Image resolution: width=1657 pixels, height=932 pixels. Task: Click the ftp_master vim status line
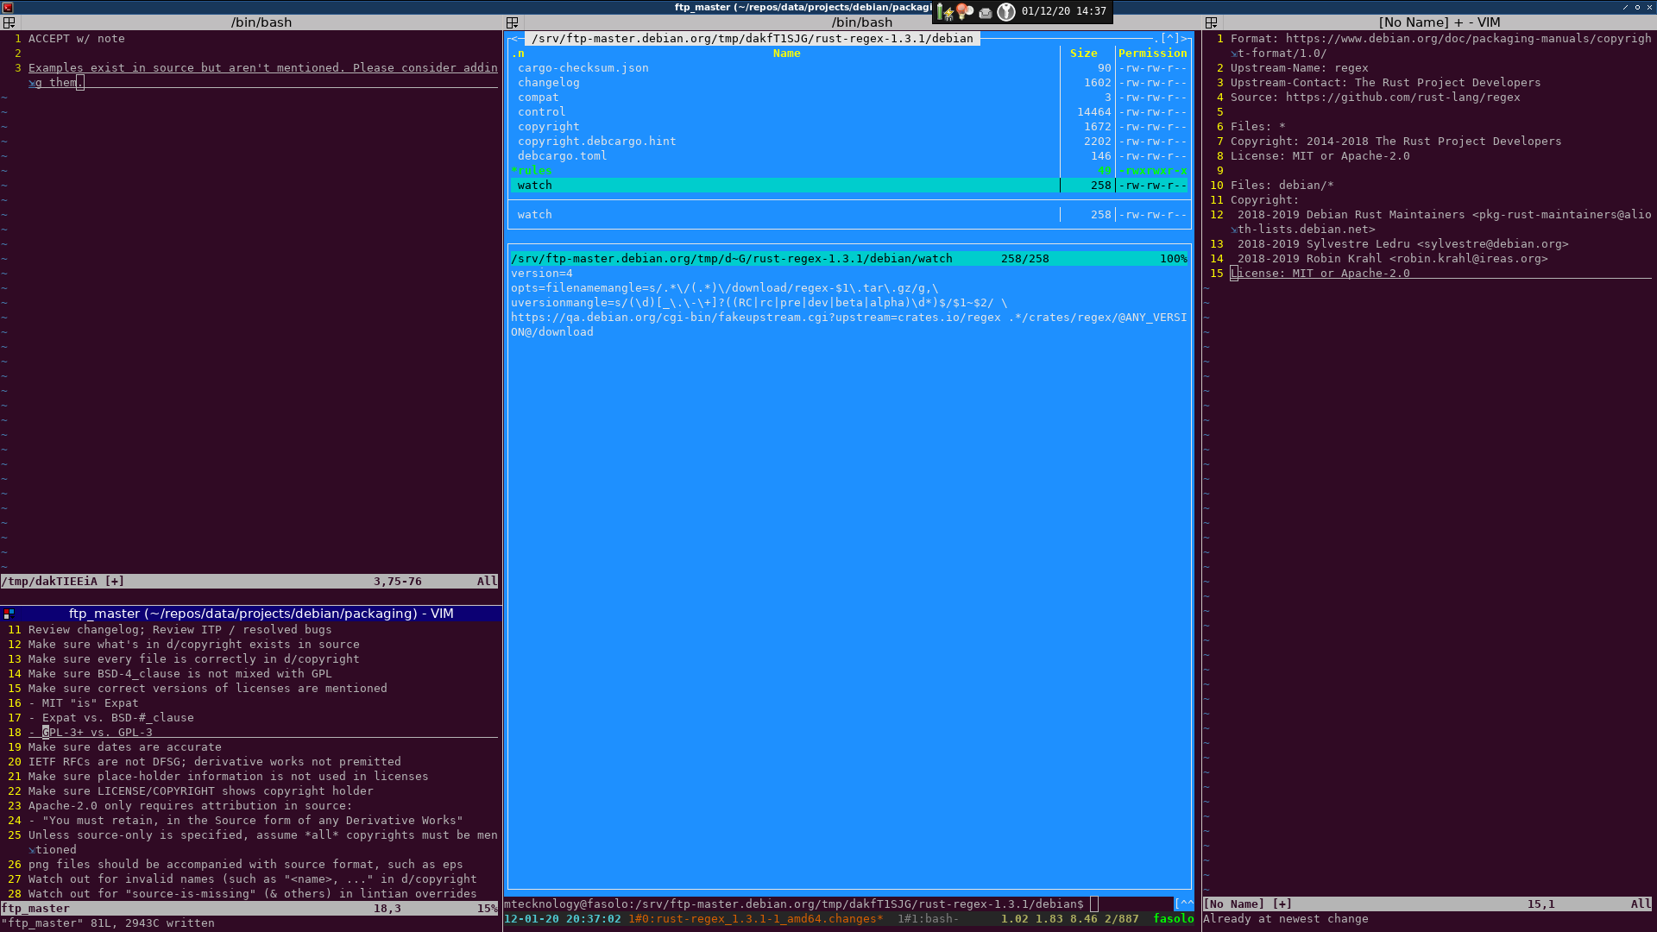click(249, 909)
